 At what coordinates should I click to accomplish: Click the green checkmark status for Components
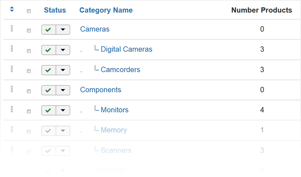[x=49, y=90]
